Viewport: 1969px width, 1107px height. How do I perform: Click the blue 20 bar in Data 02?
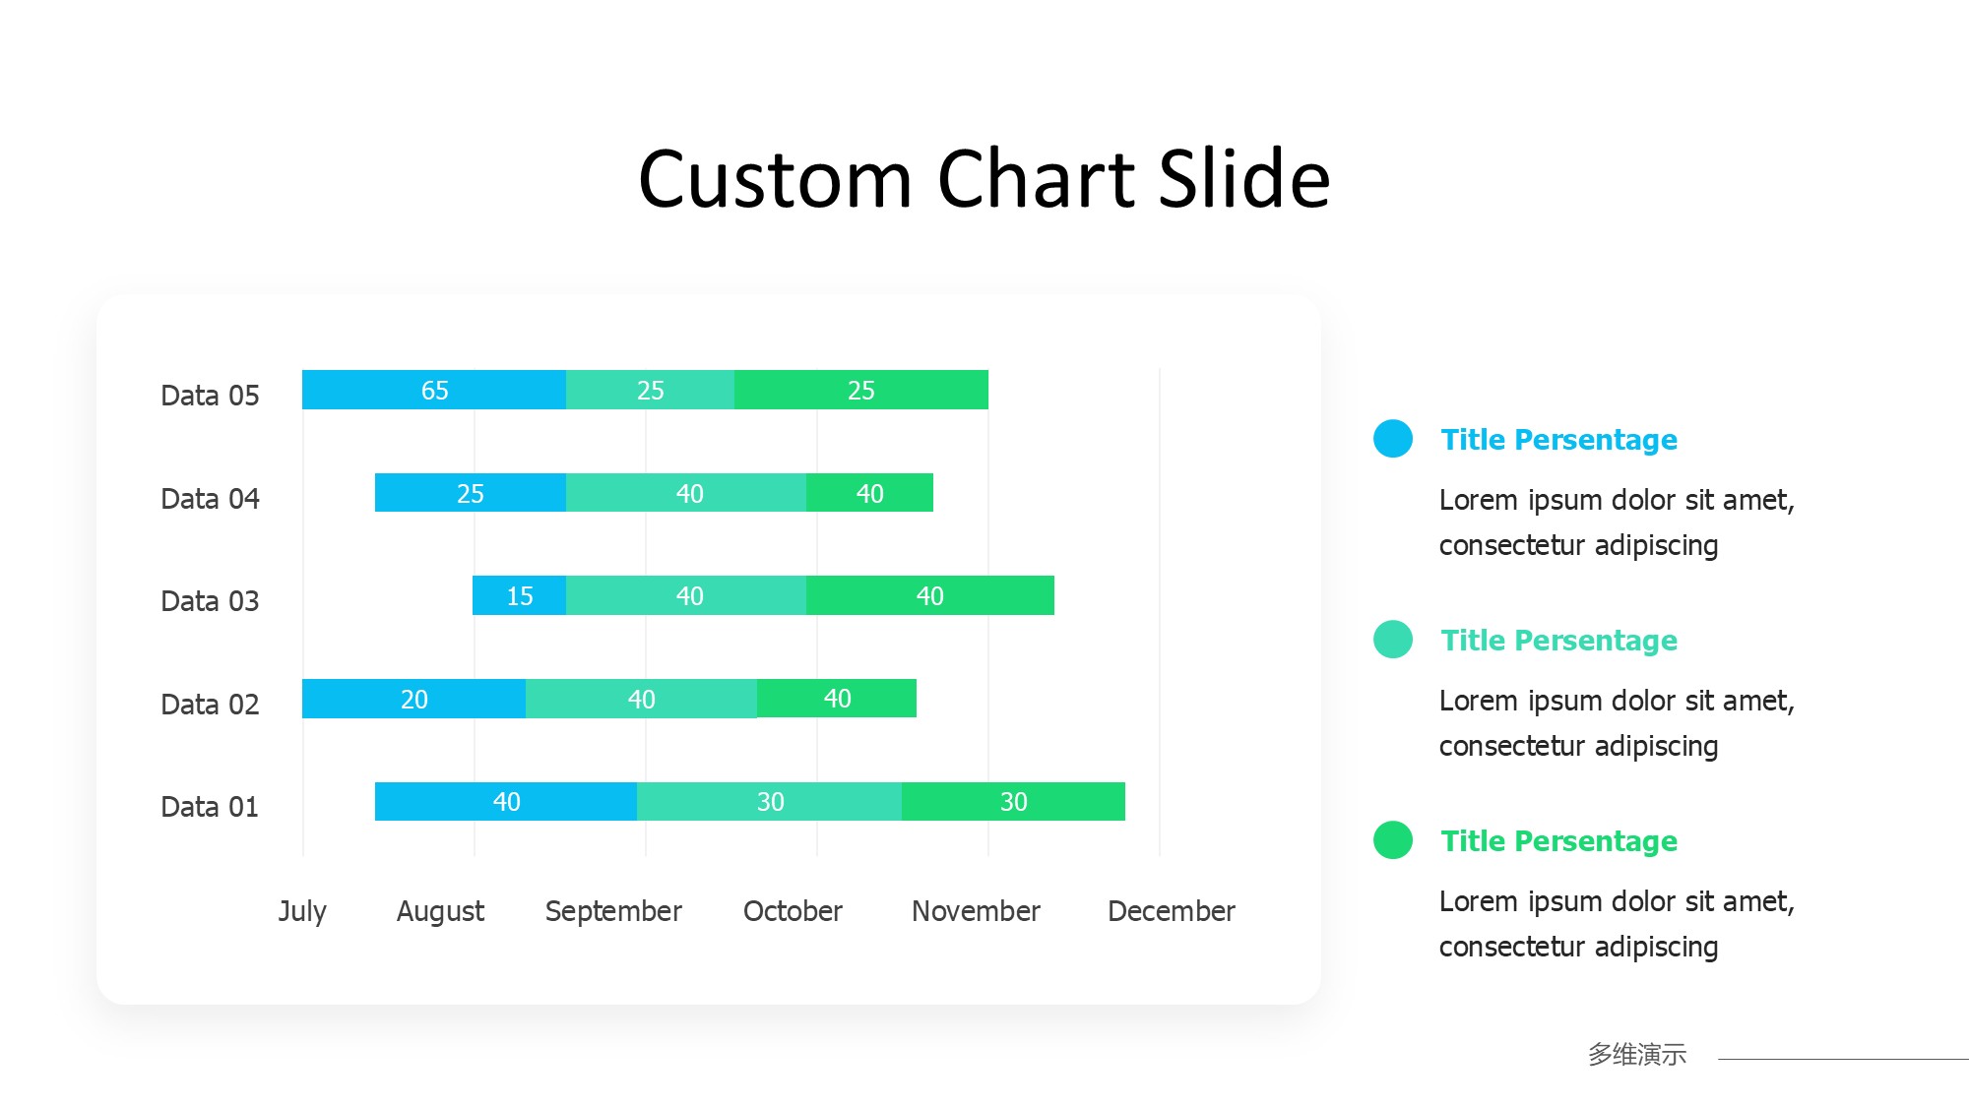point(413,699)
